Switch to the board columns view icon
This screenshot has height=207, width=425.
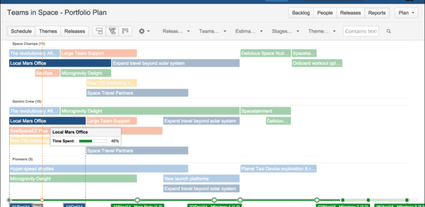click(125, 31)
